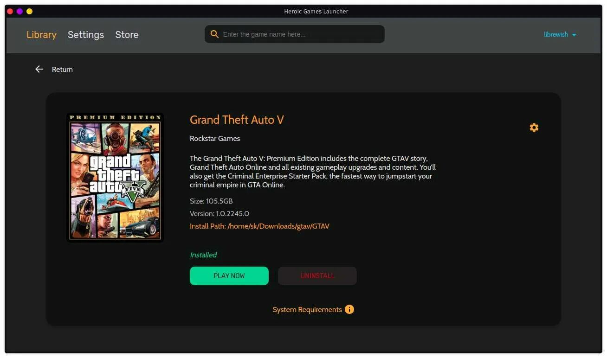The image size is (607, 358).
Task: Launch the game with PLAY NOW
Action: click(229, 275)
